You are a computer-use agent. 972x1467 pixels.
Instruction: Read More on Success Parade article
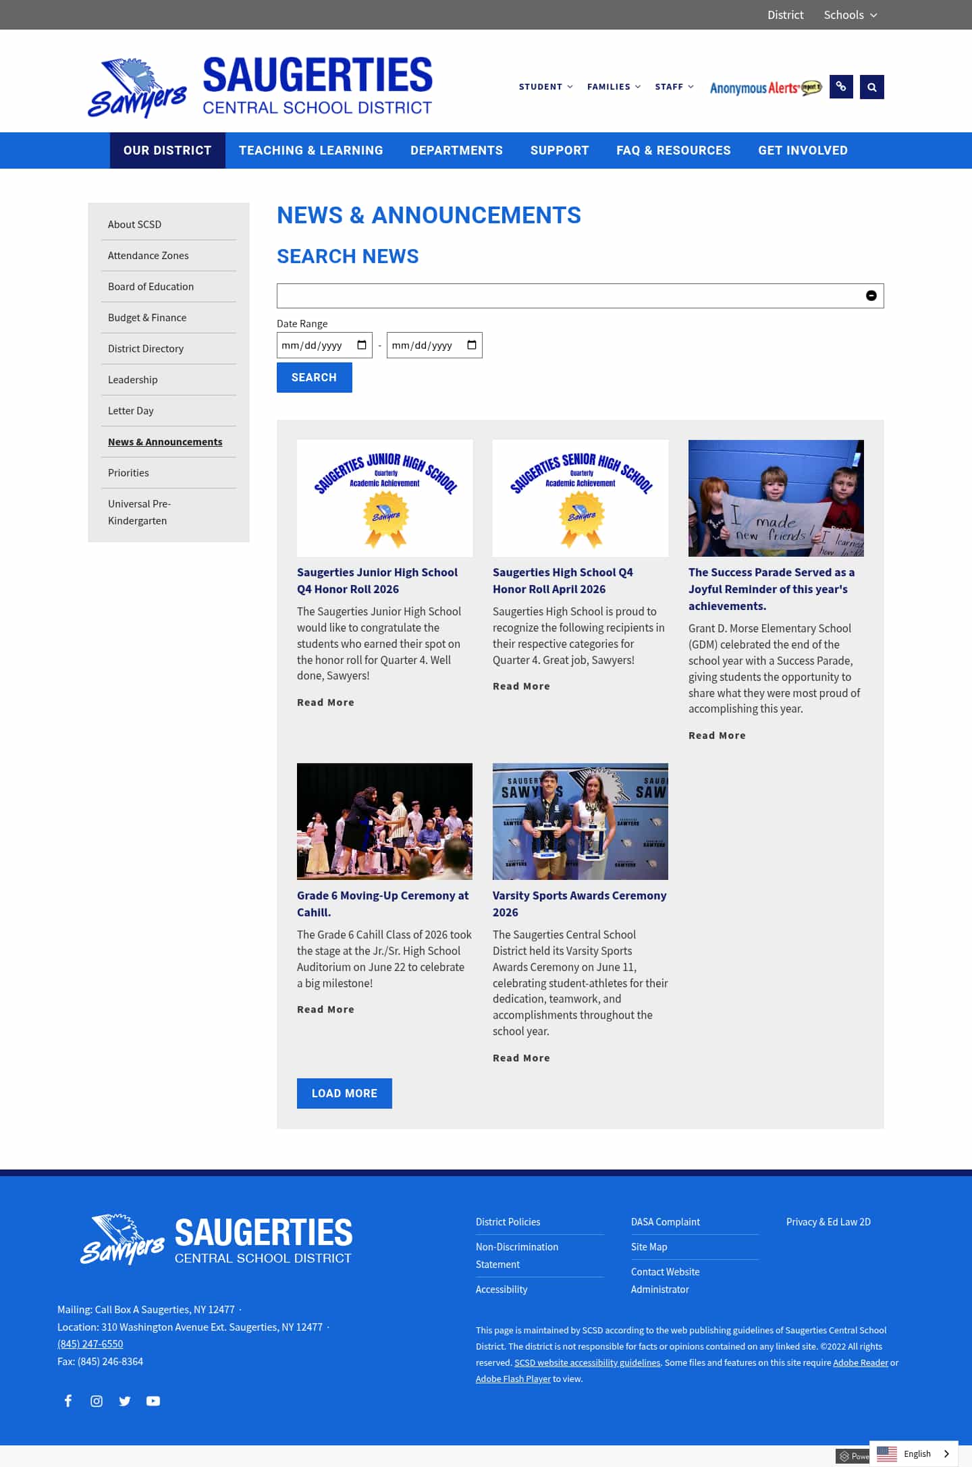pos(717,736)
